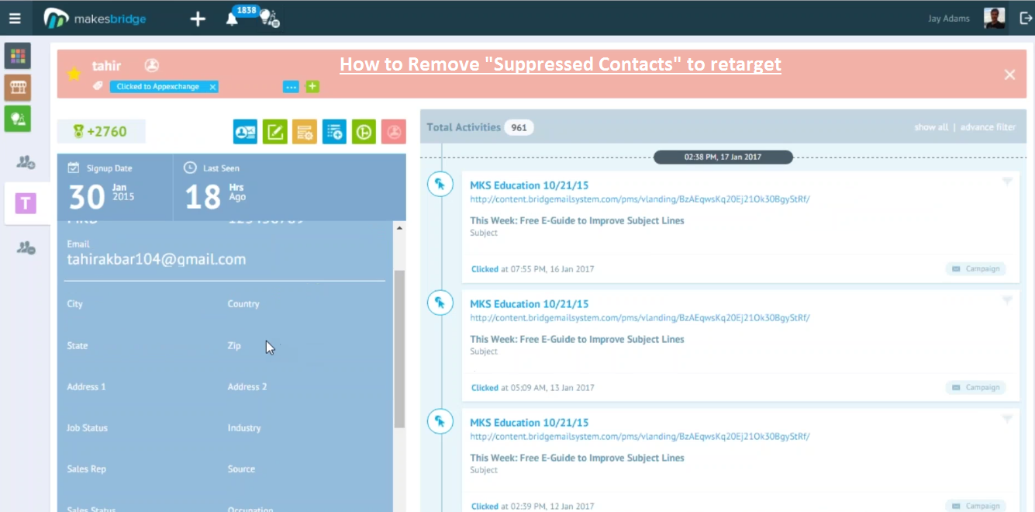This screenshot has height=512, width=1035.
Task: Click the blue contact card mail icon
Action: coord(245,132)
